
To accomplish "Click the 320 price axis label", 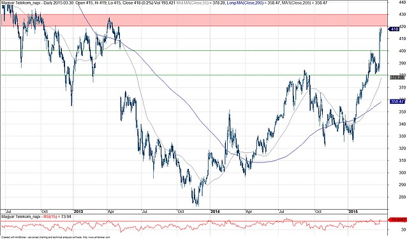I will coord(402,148).
